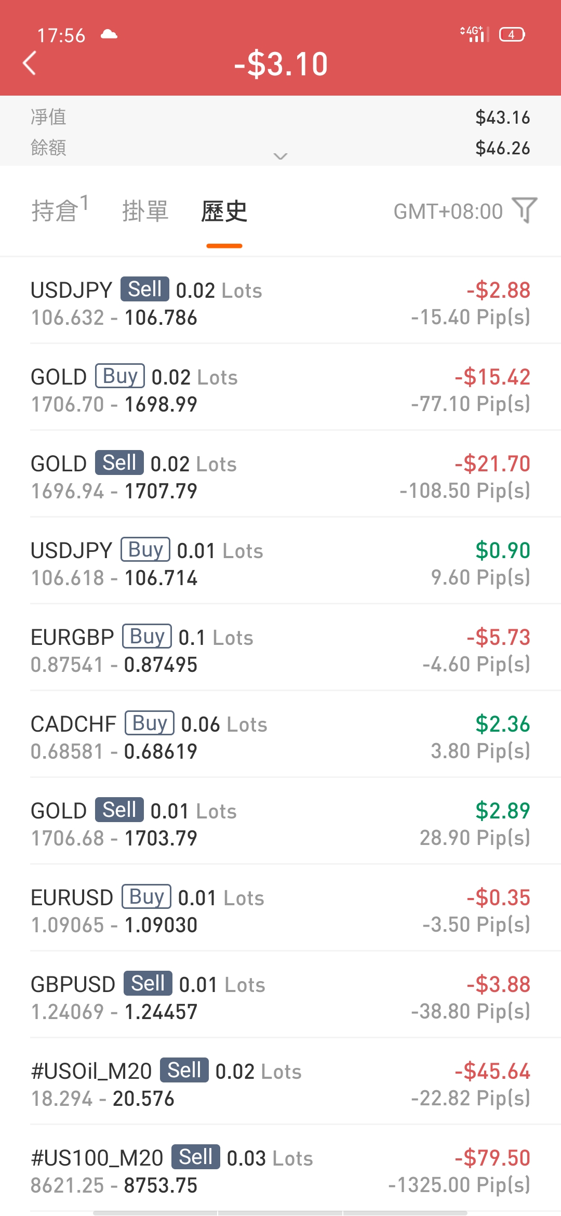Tap the back arrow icon
Screen dimensions: 561x1216
pyautogui.click(x=30, y=63)
